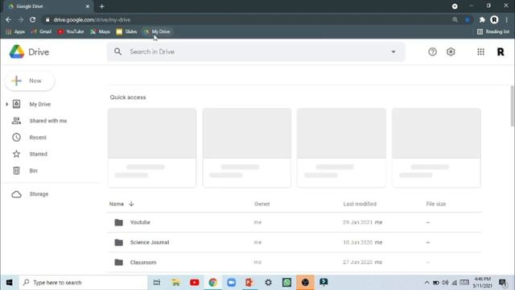Open Zoom from the taskbar
The height and width of the screenshot is (290, 515).
pos(231,283)
